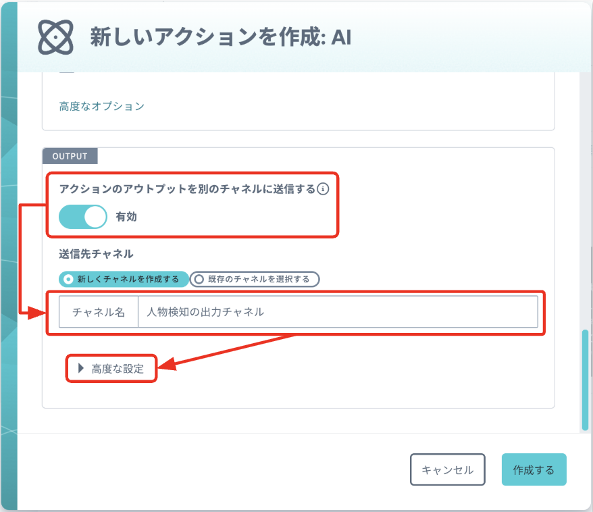Image resolution: width=593 pixels, height=512 pixels.
Task: Expand the 高度な設定 section label
Action: tap(118, 368)
